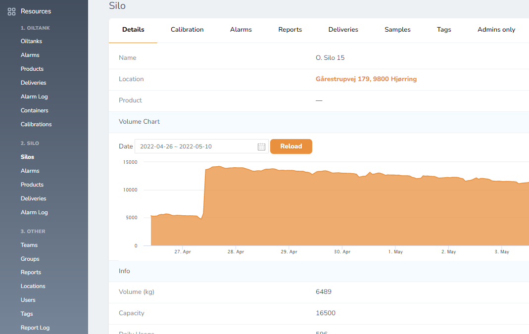The image size is (529, 334).
Task: Select the Details tab
Action: (133, 30)
